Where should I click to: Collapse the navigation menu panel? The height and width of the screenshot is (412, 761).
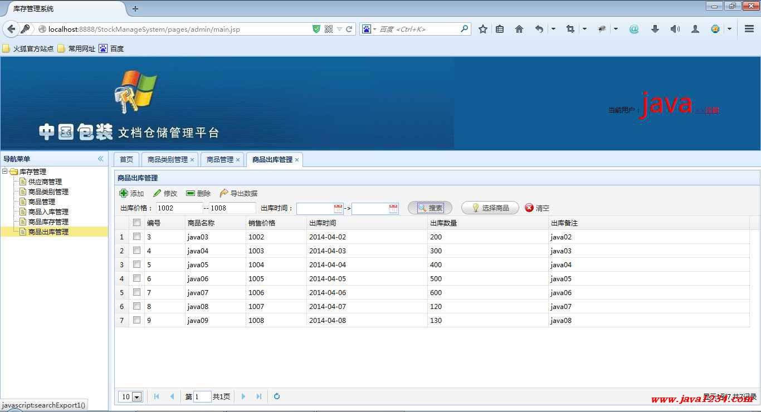click(x=101, y=159)
